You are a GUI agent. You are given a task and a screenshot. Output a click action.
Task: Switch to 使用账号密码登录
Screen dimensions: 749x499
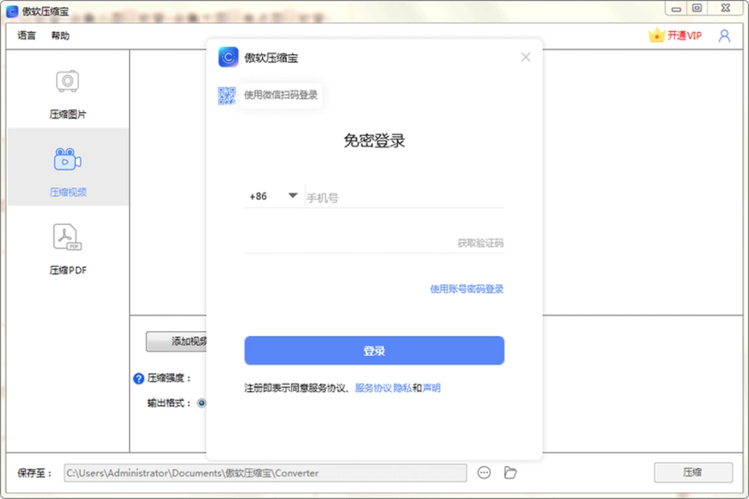point(467,289)
